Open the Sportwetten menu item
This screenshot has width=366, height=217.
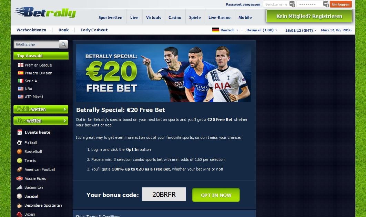tap(110, 18)
